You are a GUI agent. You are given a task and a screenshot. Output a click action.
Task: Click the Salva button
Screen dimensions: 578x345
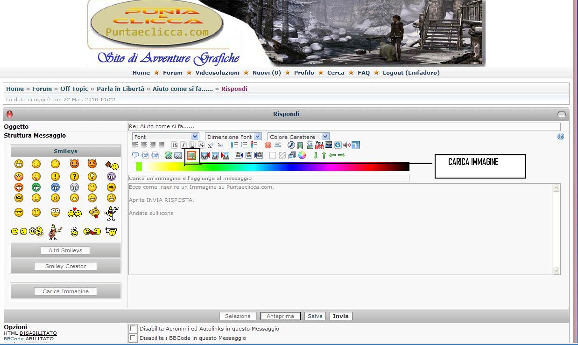coord(315,316)
